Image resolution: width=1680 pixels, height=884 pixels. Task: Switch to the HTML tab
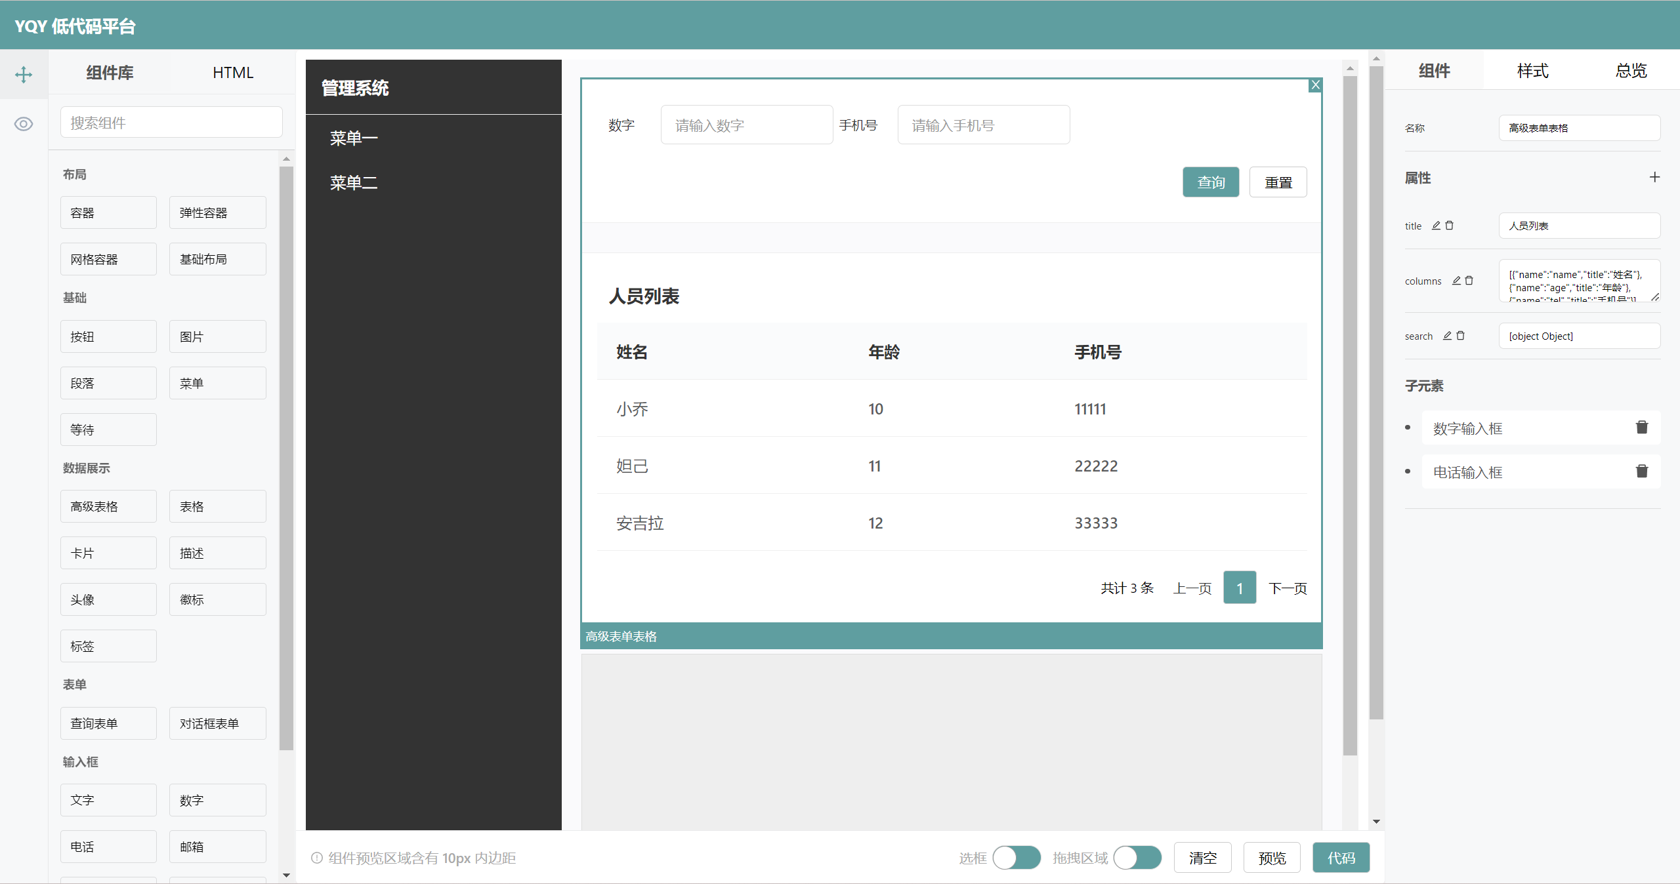tap(233, 73)
